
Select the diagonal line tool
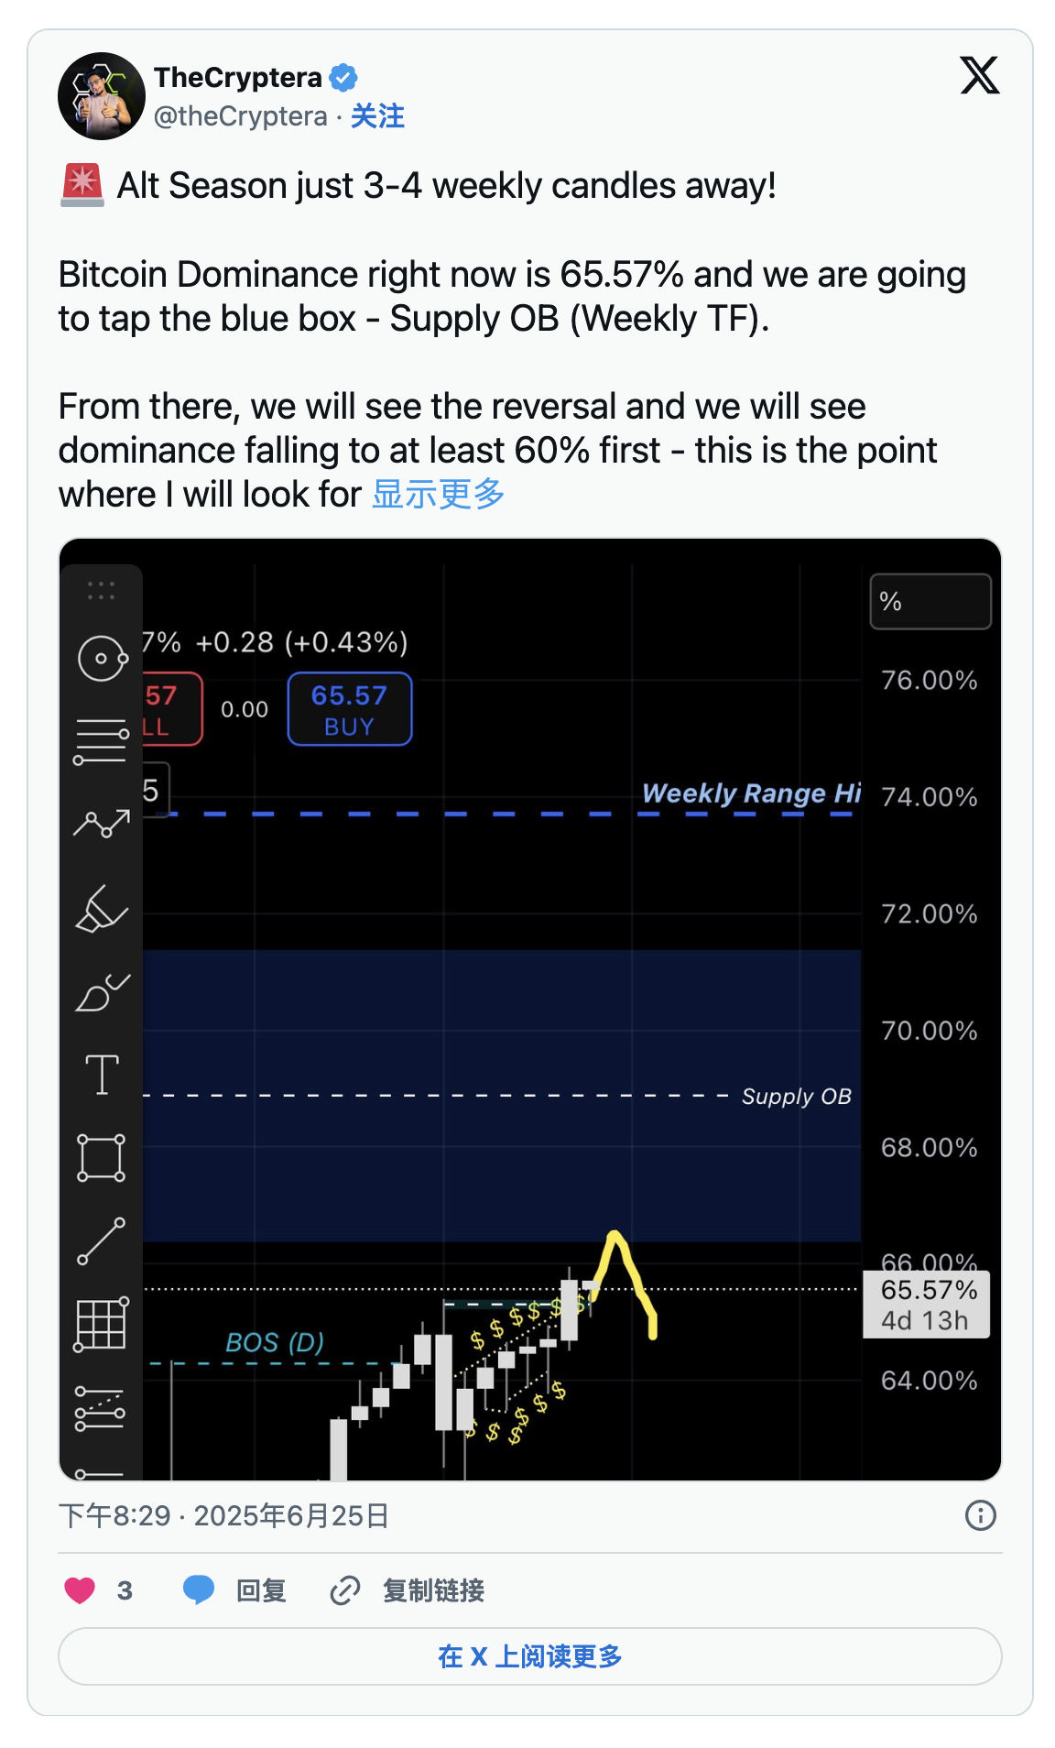click(102, 1241)
